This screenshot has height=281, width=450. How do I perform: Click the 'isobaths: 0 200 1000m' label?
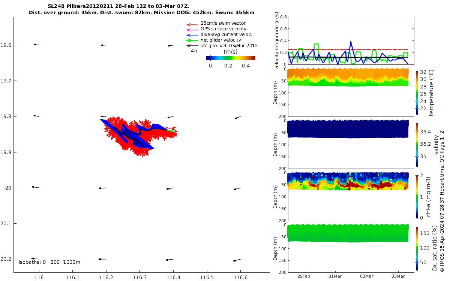pos(49,262)
